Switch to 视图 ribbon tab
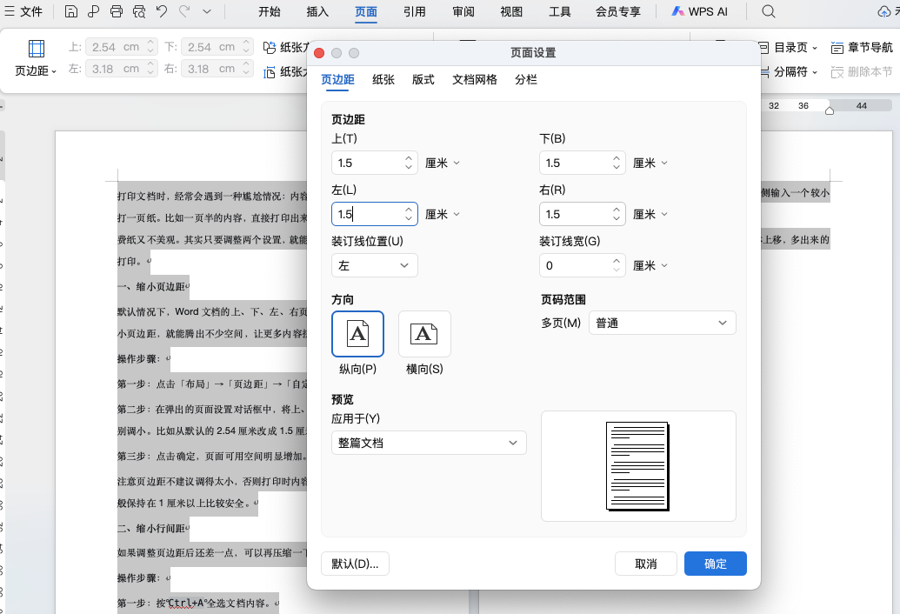The width and height of the screenshot is (900, 614). pos(511,11)
